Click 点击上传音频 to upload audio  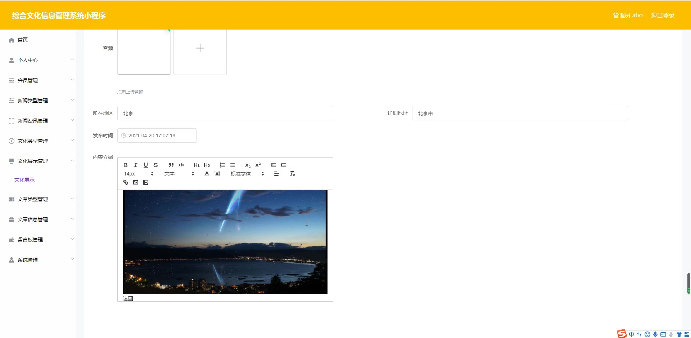[130, 92]
